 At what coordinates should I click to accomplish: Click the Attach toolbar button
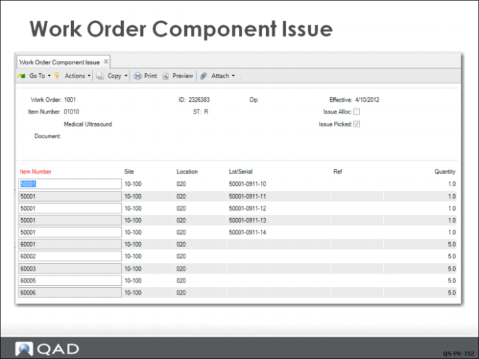[x=218, y=76]
